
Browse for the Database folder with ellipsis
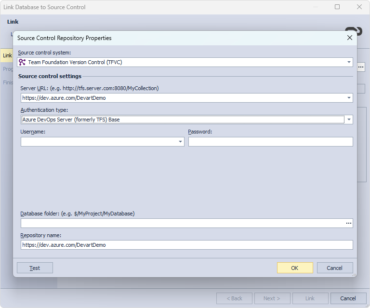(349, 223)
